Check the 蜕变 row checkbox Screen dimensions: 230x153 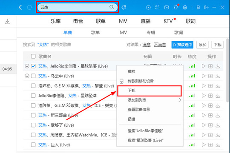[x=33, y=105]
